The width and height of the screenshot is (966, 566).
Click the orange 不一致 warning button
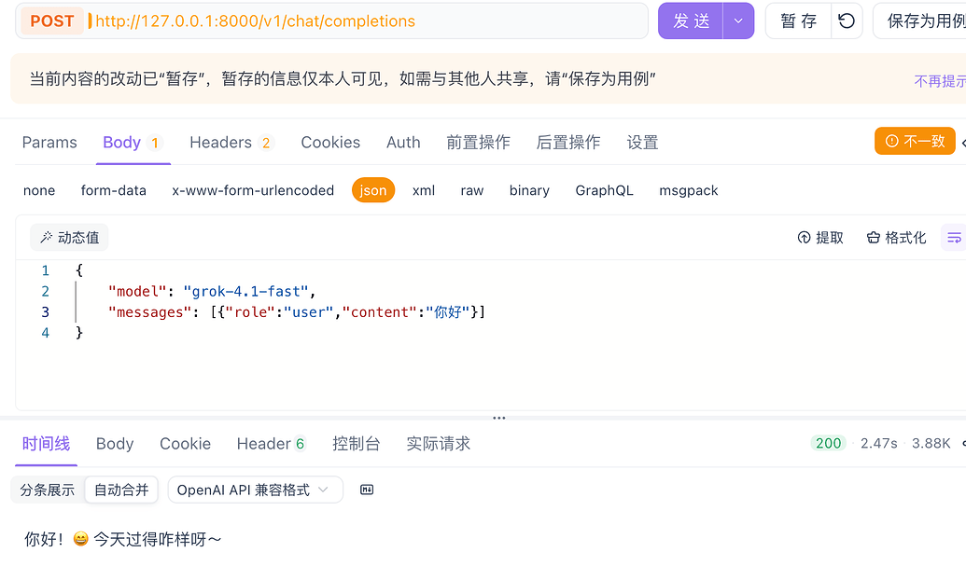click(915, 142)
